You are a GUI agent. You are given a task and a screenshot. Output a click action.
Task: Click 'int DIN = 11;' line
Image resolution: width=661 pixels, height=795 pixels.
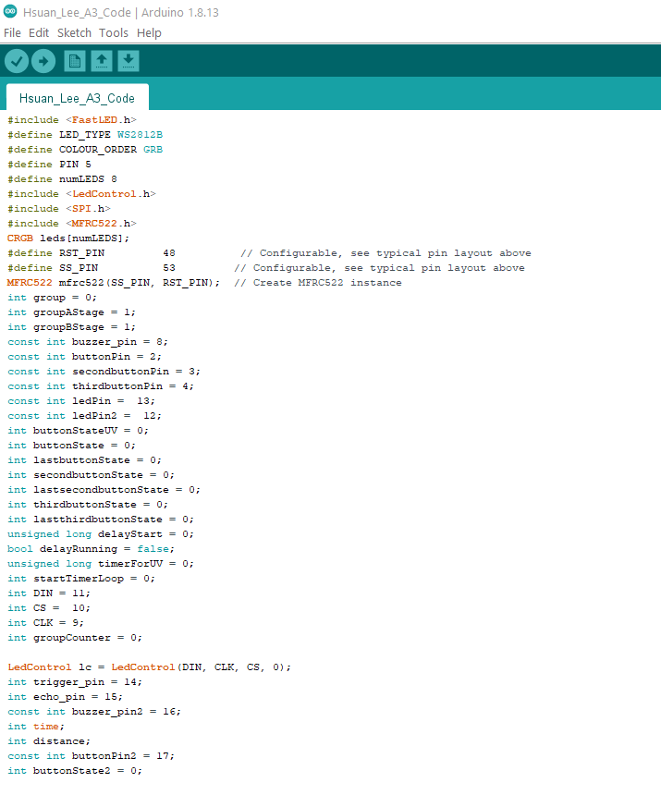click(x=49, y=593)
